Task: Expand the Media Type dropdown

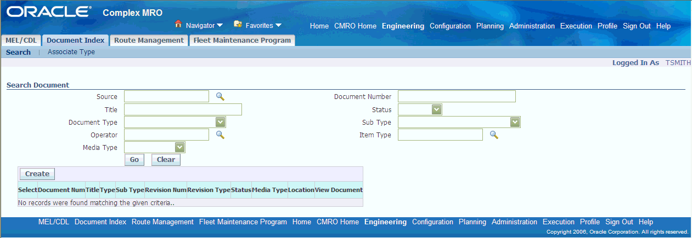Action: [179, 147]
